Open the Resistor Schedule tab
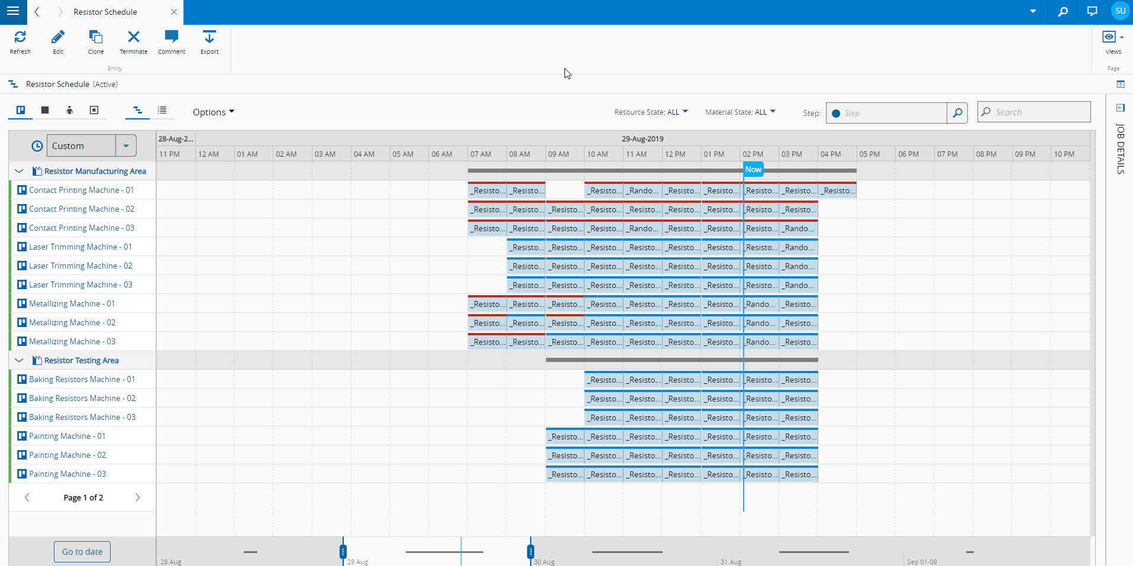Screen dimensions: 1133x566 105,12
